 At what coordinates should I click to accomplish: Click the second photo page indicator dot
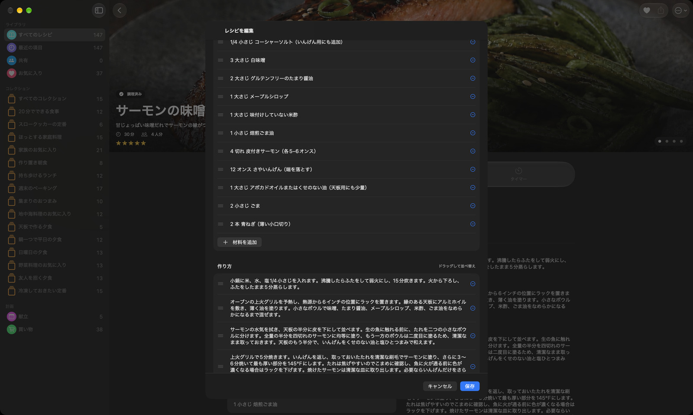tap(667, 141)
